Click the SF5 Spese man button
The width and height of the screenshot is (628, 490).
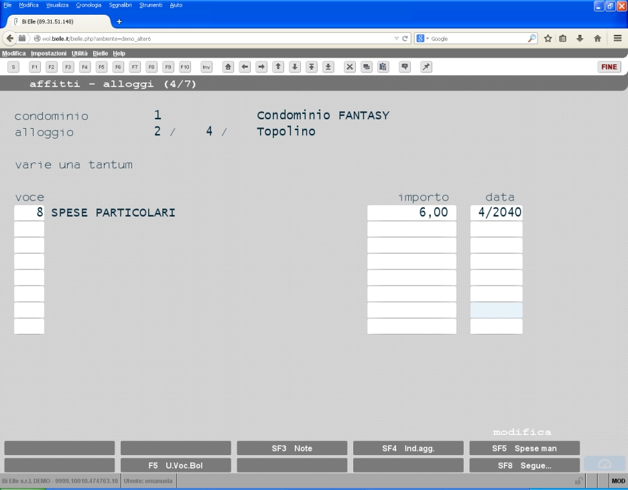524,448
